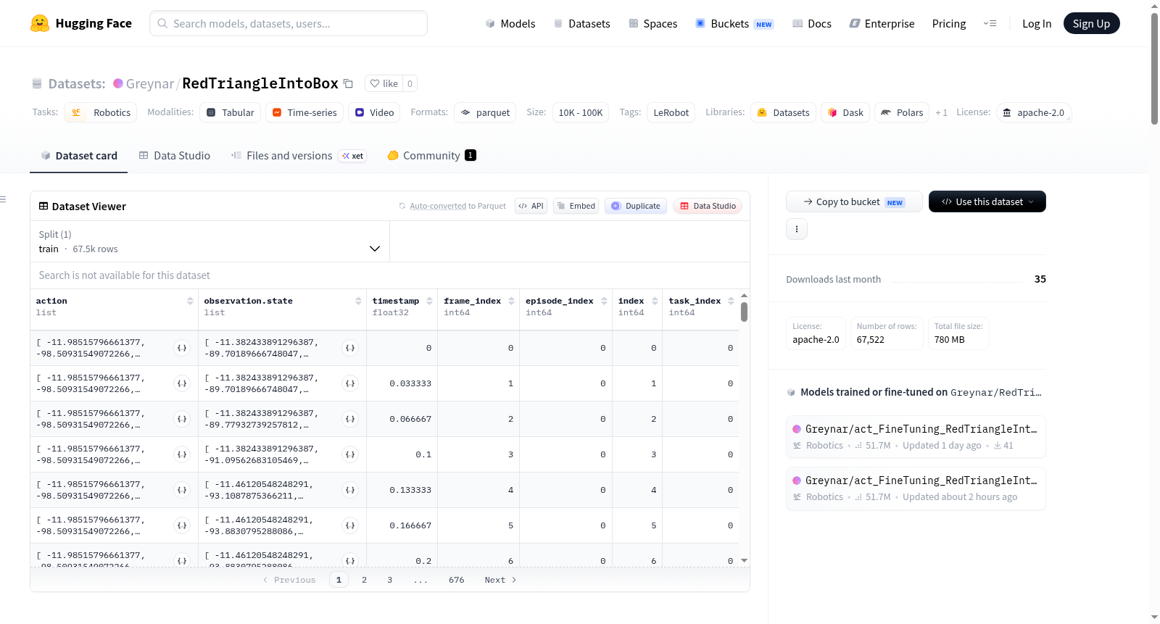Click the Copy to bucket button
The height and width of the screenshot is (624, 1160).
(854, 201)
